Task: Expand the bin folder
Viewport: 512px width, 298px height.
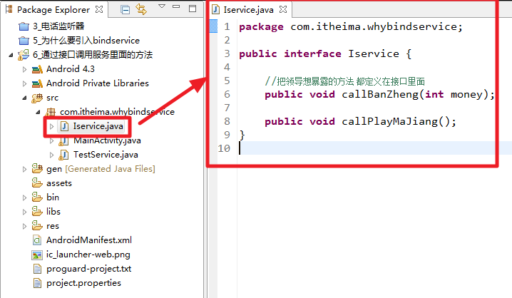Action: 24,197
